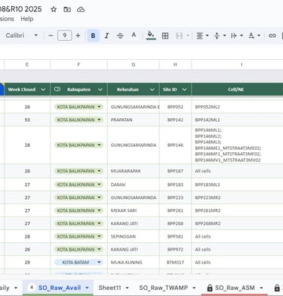
Task: Increase font size with plus button
Action: pyautogui.click(x=78, y=36)
